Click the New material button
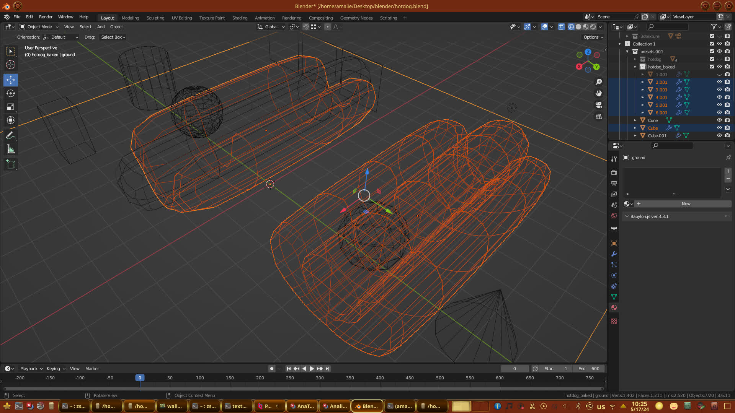The width and height of the screenshot is (735, 413). pos(686,204)
